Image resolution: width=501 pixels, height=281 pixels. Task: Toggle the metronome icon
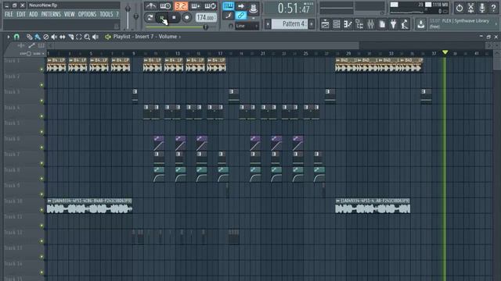point(150,6)
